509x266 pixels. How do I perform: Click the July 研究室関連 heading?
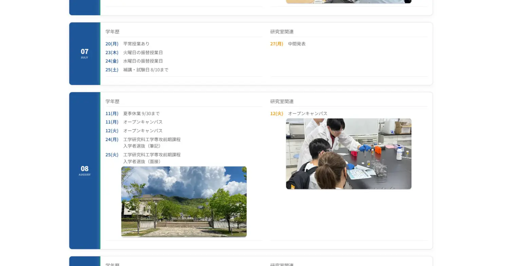click(x=282, y=32)
